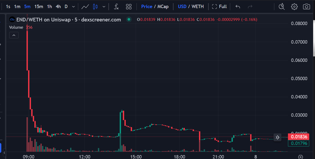Click the change value −0.00002999 (−0.16%)
This screenshot has width=315, height=159.
pyautogui.click(x=237, y=20)
